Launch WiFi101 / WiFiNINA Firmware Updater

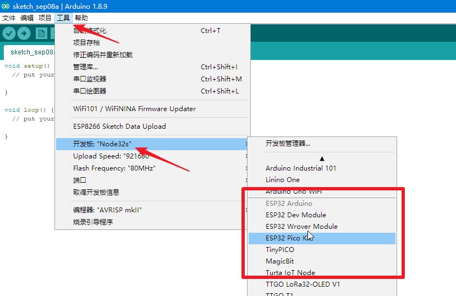[x=152, y=109]
